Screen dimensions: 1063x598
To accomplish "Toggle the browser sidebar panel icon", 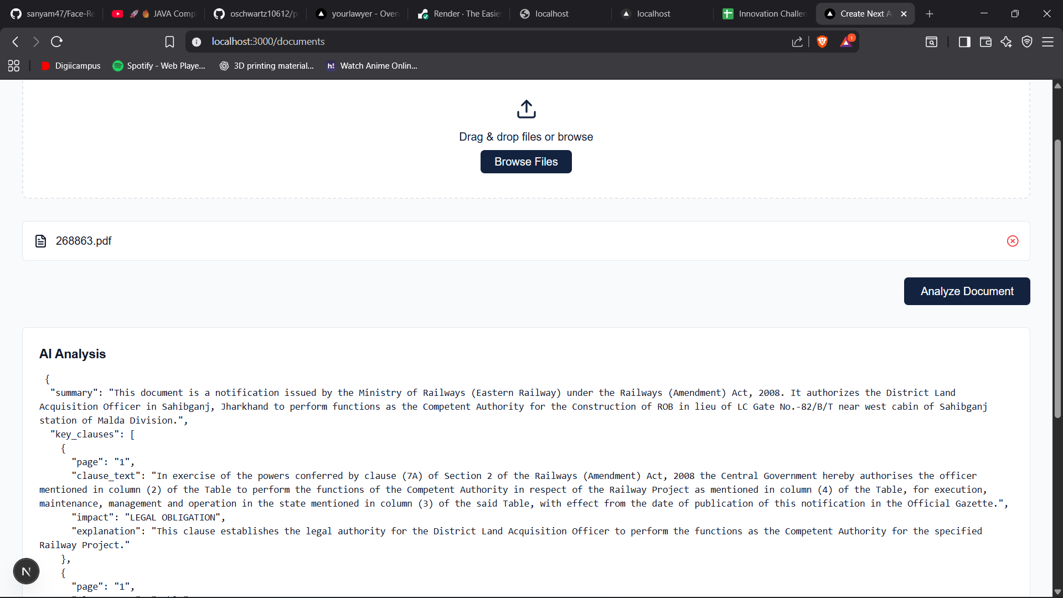I will 964,42.
